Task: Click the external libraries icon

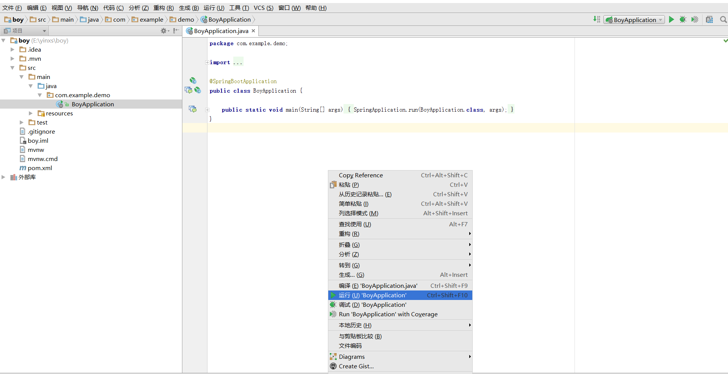Action: [14, 177]
